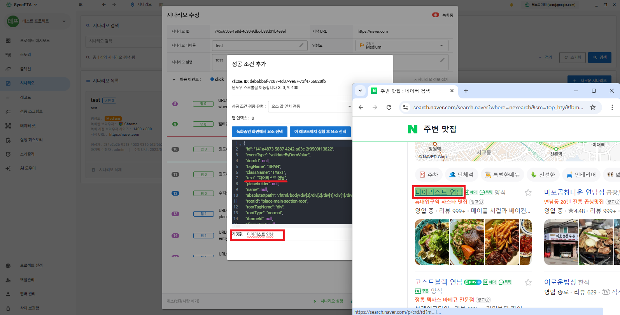The width and height of the screenshot is (620, 315).
Task: Open the 역할관리 sidebar icon
Action: click(x=8, y=280)
